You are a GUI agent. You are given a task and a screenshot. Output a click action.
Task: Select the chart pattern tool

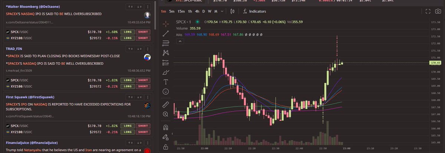click(166, 52)
